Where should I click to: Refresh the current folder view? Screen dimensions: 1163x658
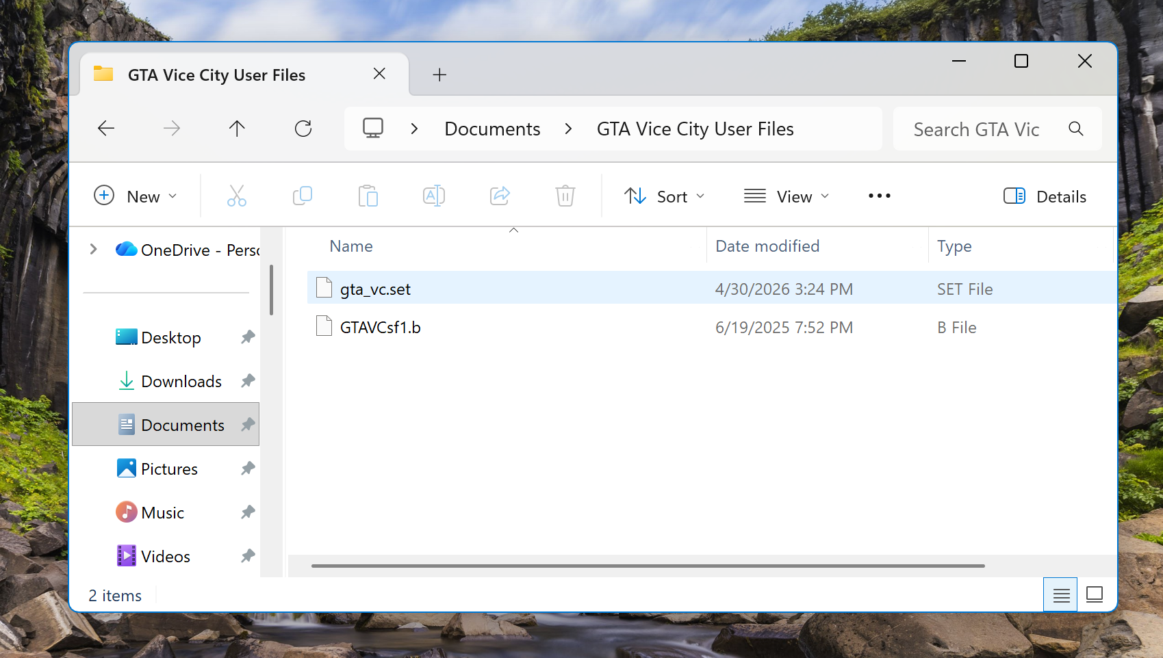pos(303,129)
